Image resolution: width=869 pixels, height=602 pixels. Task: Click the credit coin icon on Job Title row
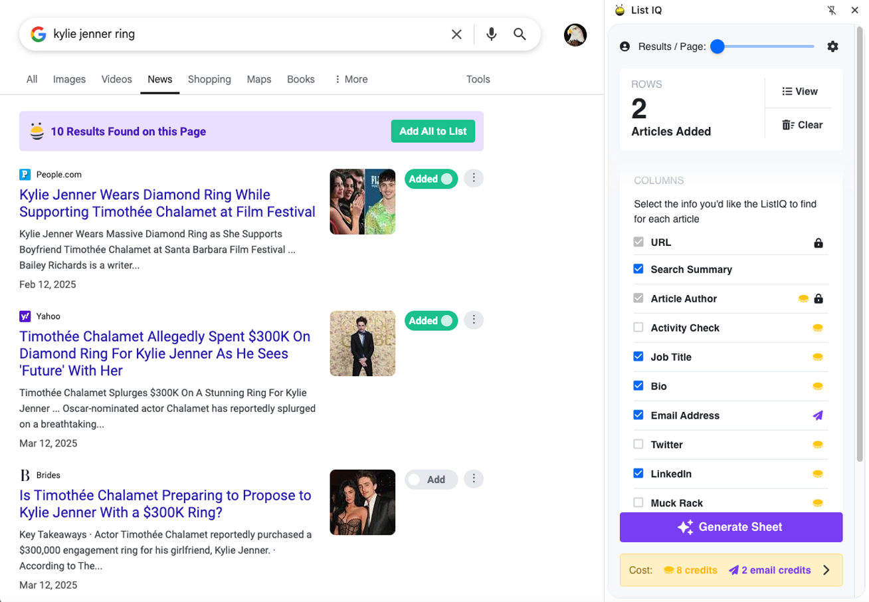point(819,357)
